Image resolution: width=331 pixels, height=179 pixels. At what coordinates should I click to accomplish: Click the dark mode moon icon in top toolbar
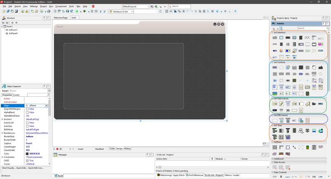[161, 7]
